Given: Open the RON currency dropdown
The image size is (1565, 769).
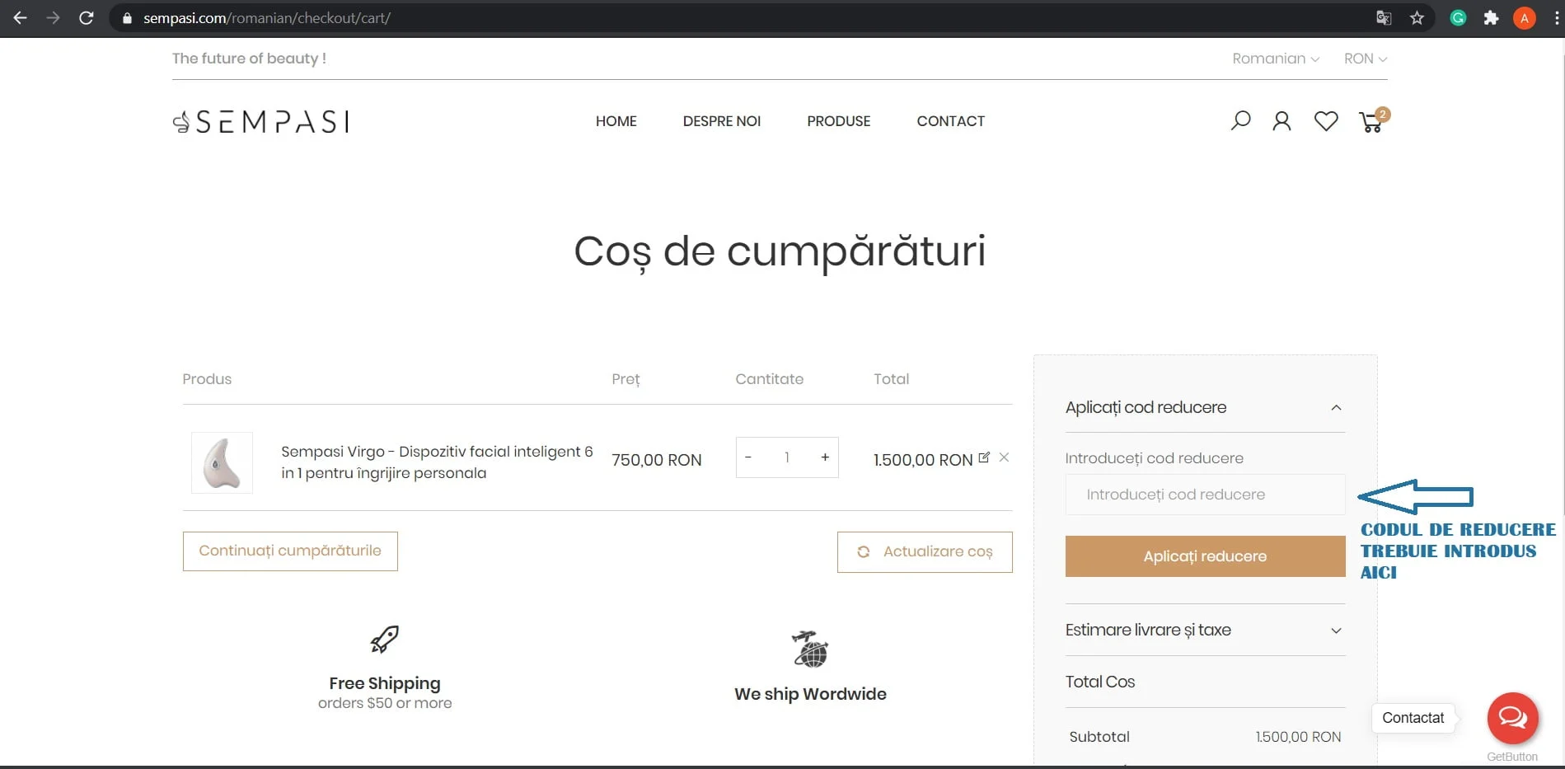Looking at the screenshot, I should [x=1366, y=59].
